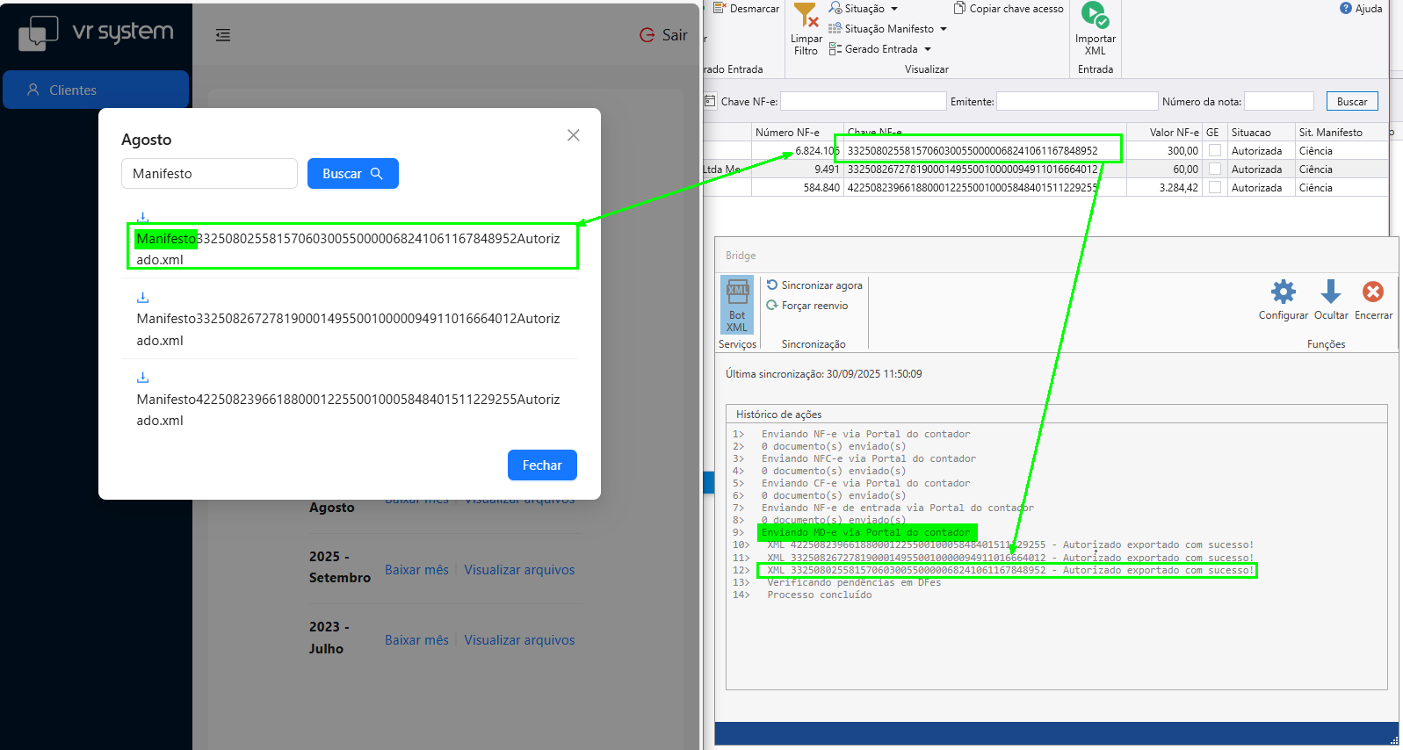Check GE box for note 6.824.105

(1214, 151)
